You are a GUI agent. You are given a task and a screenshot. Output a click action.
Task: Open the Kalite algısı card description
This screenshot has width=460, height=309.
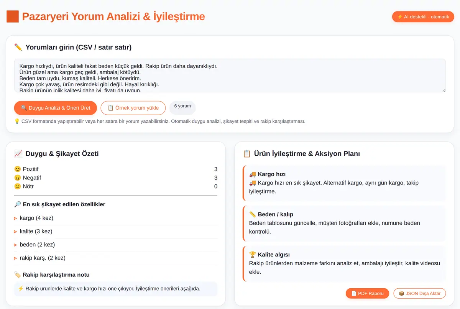(x=345, y=268)
